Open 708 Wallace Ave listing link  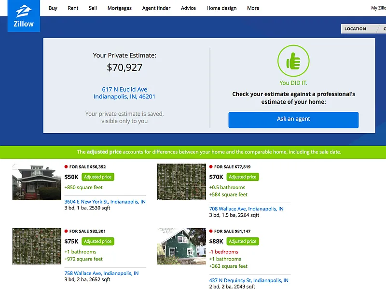[246, 209]
